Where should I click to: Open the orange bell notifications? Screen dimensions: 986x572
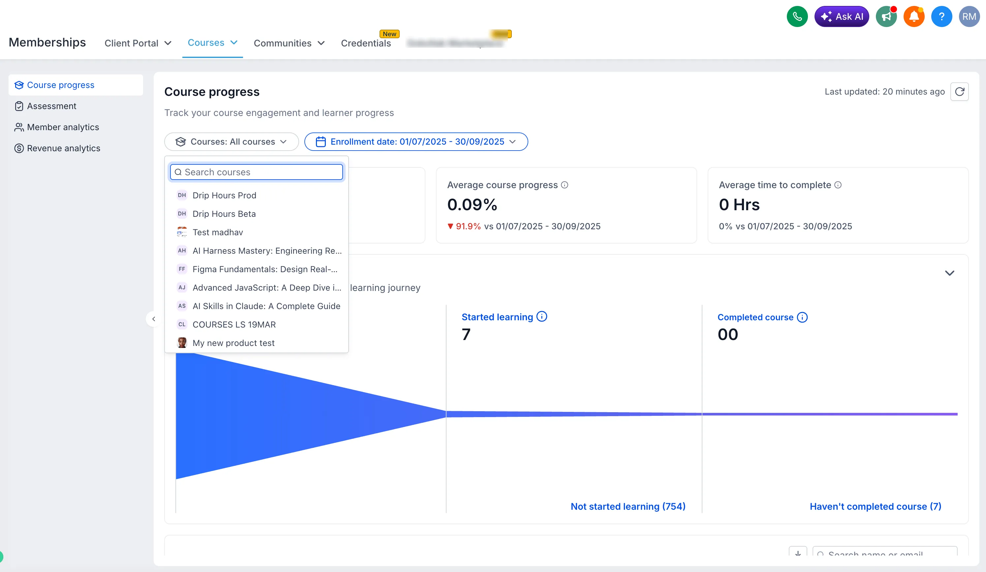(913, 16)
